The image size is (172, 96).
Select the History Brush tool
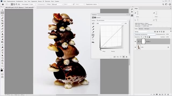coord(2,37)
